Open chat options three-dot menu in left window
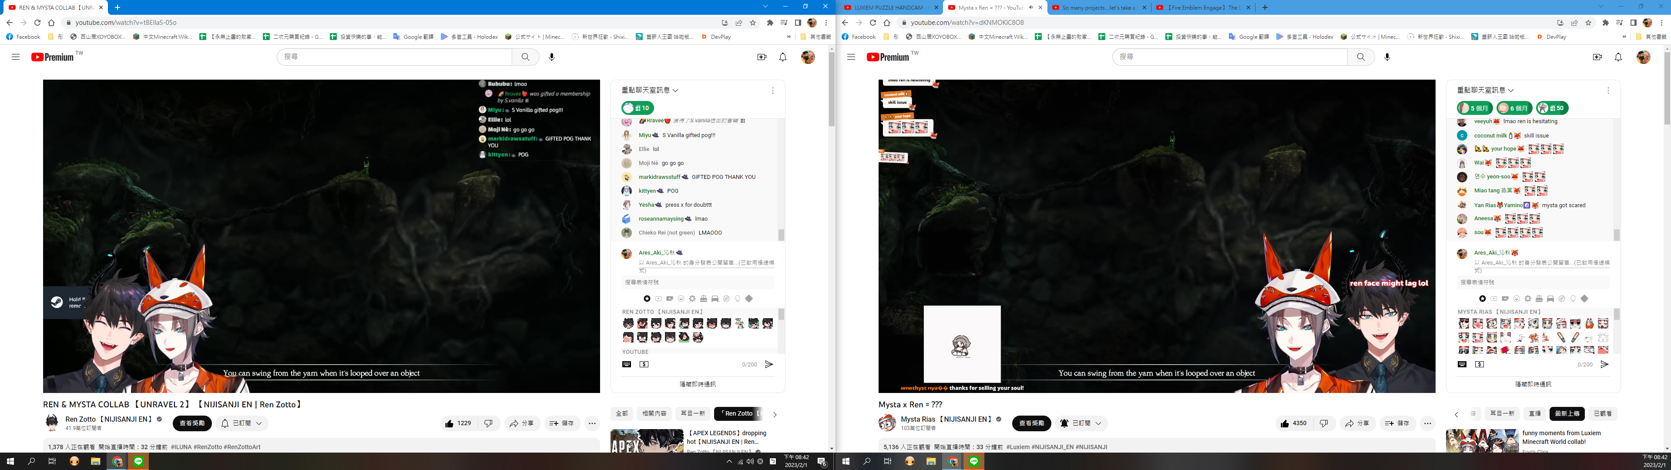 772,91
